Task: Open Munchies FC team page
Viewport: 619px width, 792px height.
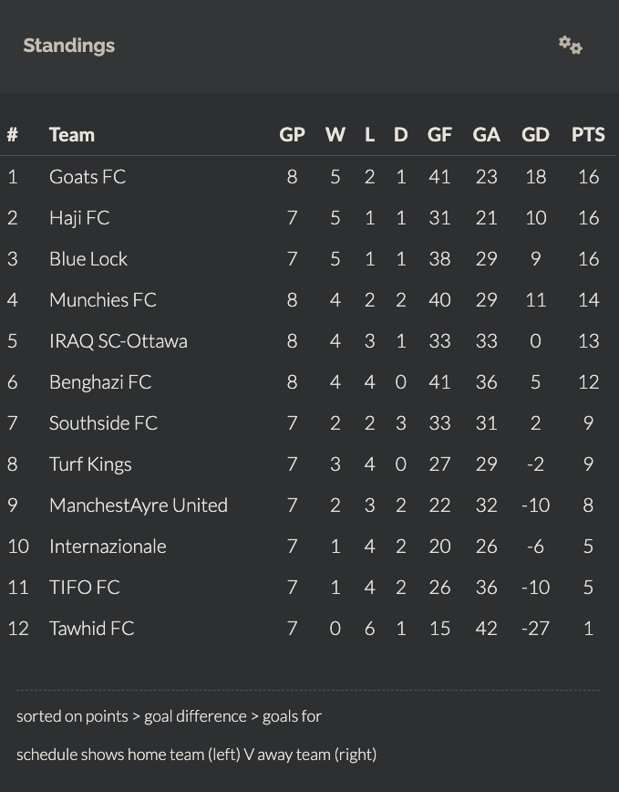Action: [x=103, y=300]
